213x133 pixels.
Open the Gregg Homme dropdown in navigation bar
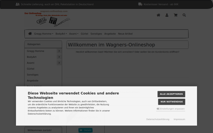coord(43,34)
